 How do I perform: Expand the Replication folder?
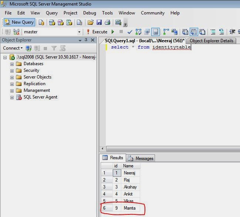(x=12, y=84)
